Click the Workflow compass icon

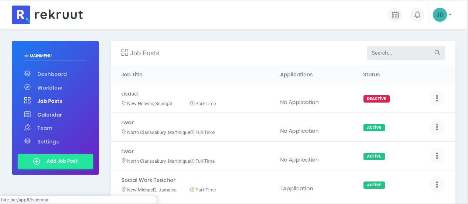coord(27,87)
